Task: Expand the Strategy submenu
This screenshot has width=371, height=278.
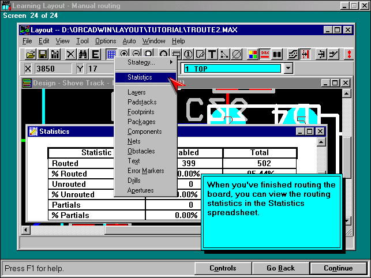Action: pos(144,62)
